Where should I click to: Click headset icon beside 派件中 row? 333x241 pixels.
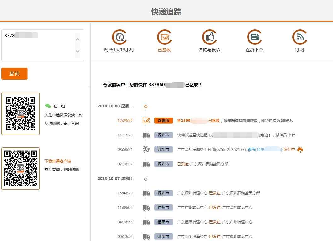tap(300, 150)
